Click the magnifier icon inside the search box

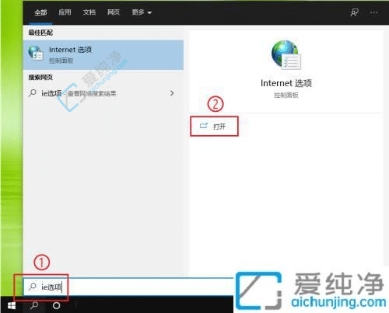click(33, 287)
